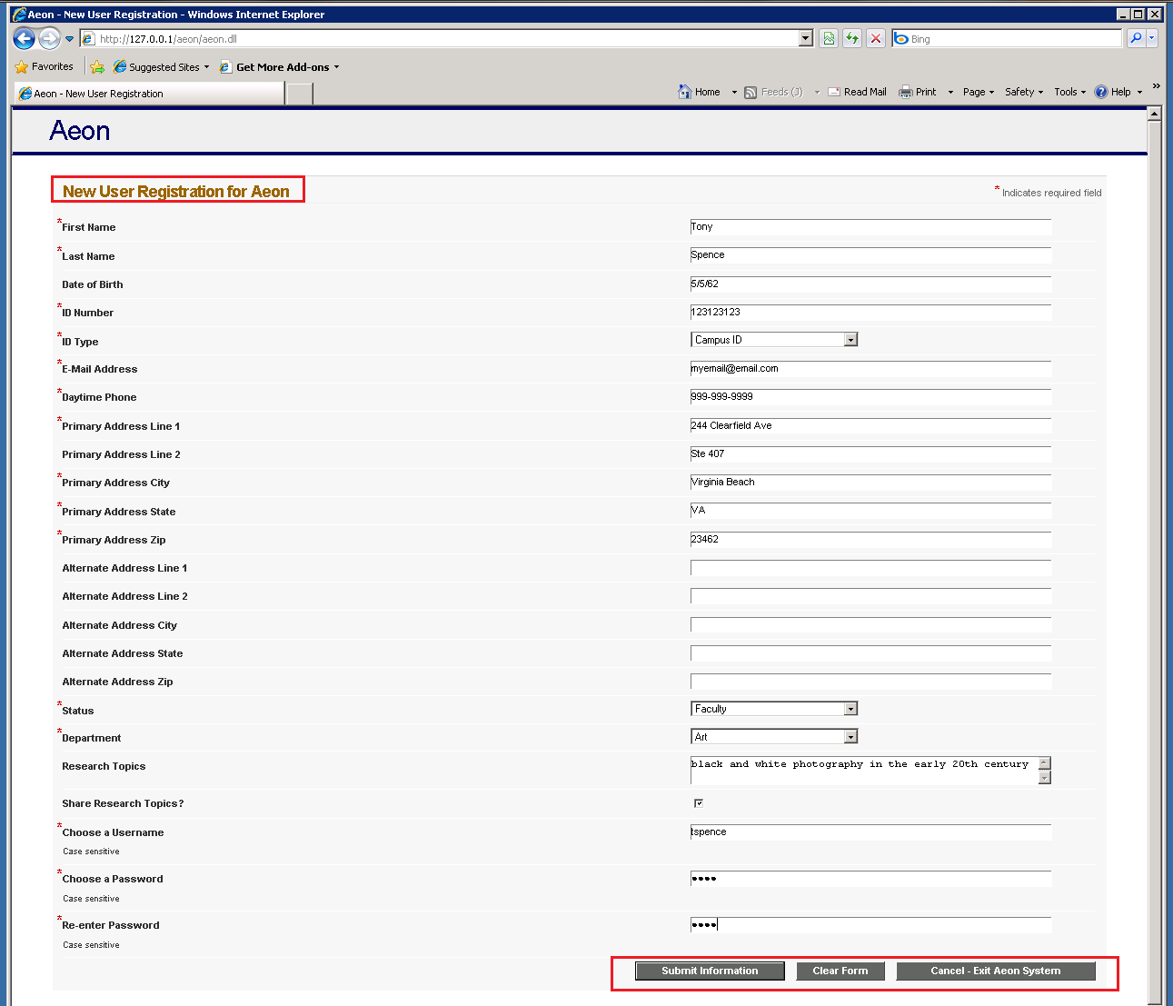Click the Read Mail icon
This screenshot has height=1006, width=1173.
(835, 91)
